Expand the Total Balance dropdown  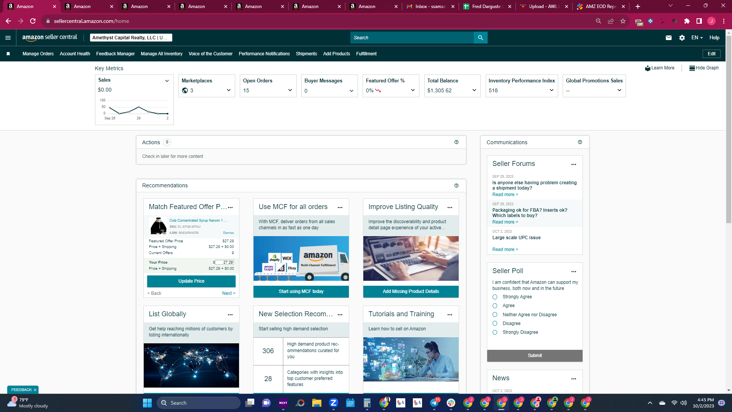pyautogui.click(x=474, y=90)
